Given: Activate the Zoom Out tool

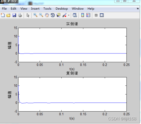Looking at the screenshot, I should point(41,15).
